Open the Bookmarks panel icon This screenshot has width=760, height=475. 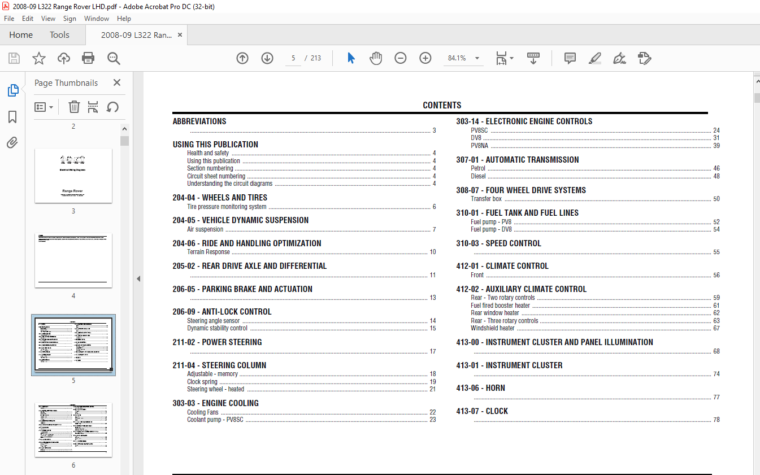pyautogui.click(x=12, y=117)
